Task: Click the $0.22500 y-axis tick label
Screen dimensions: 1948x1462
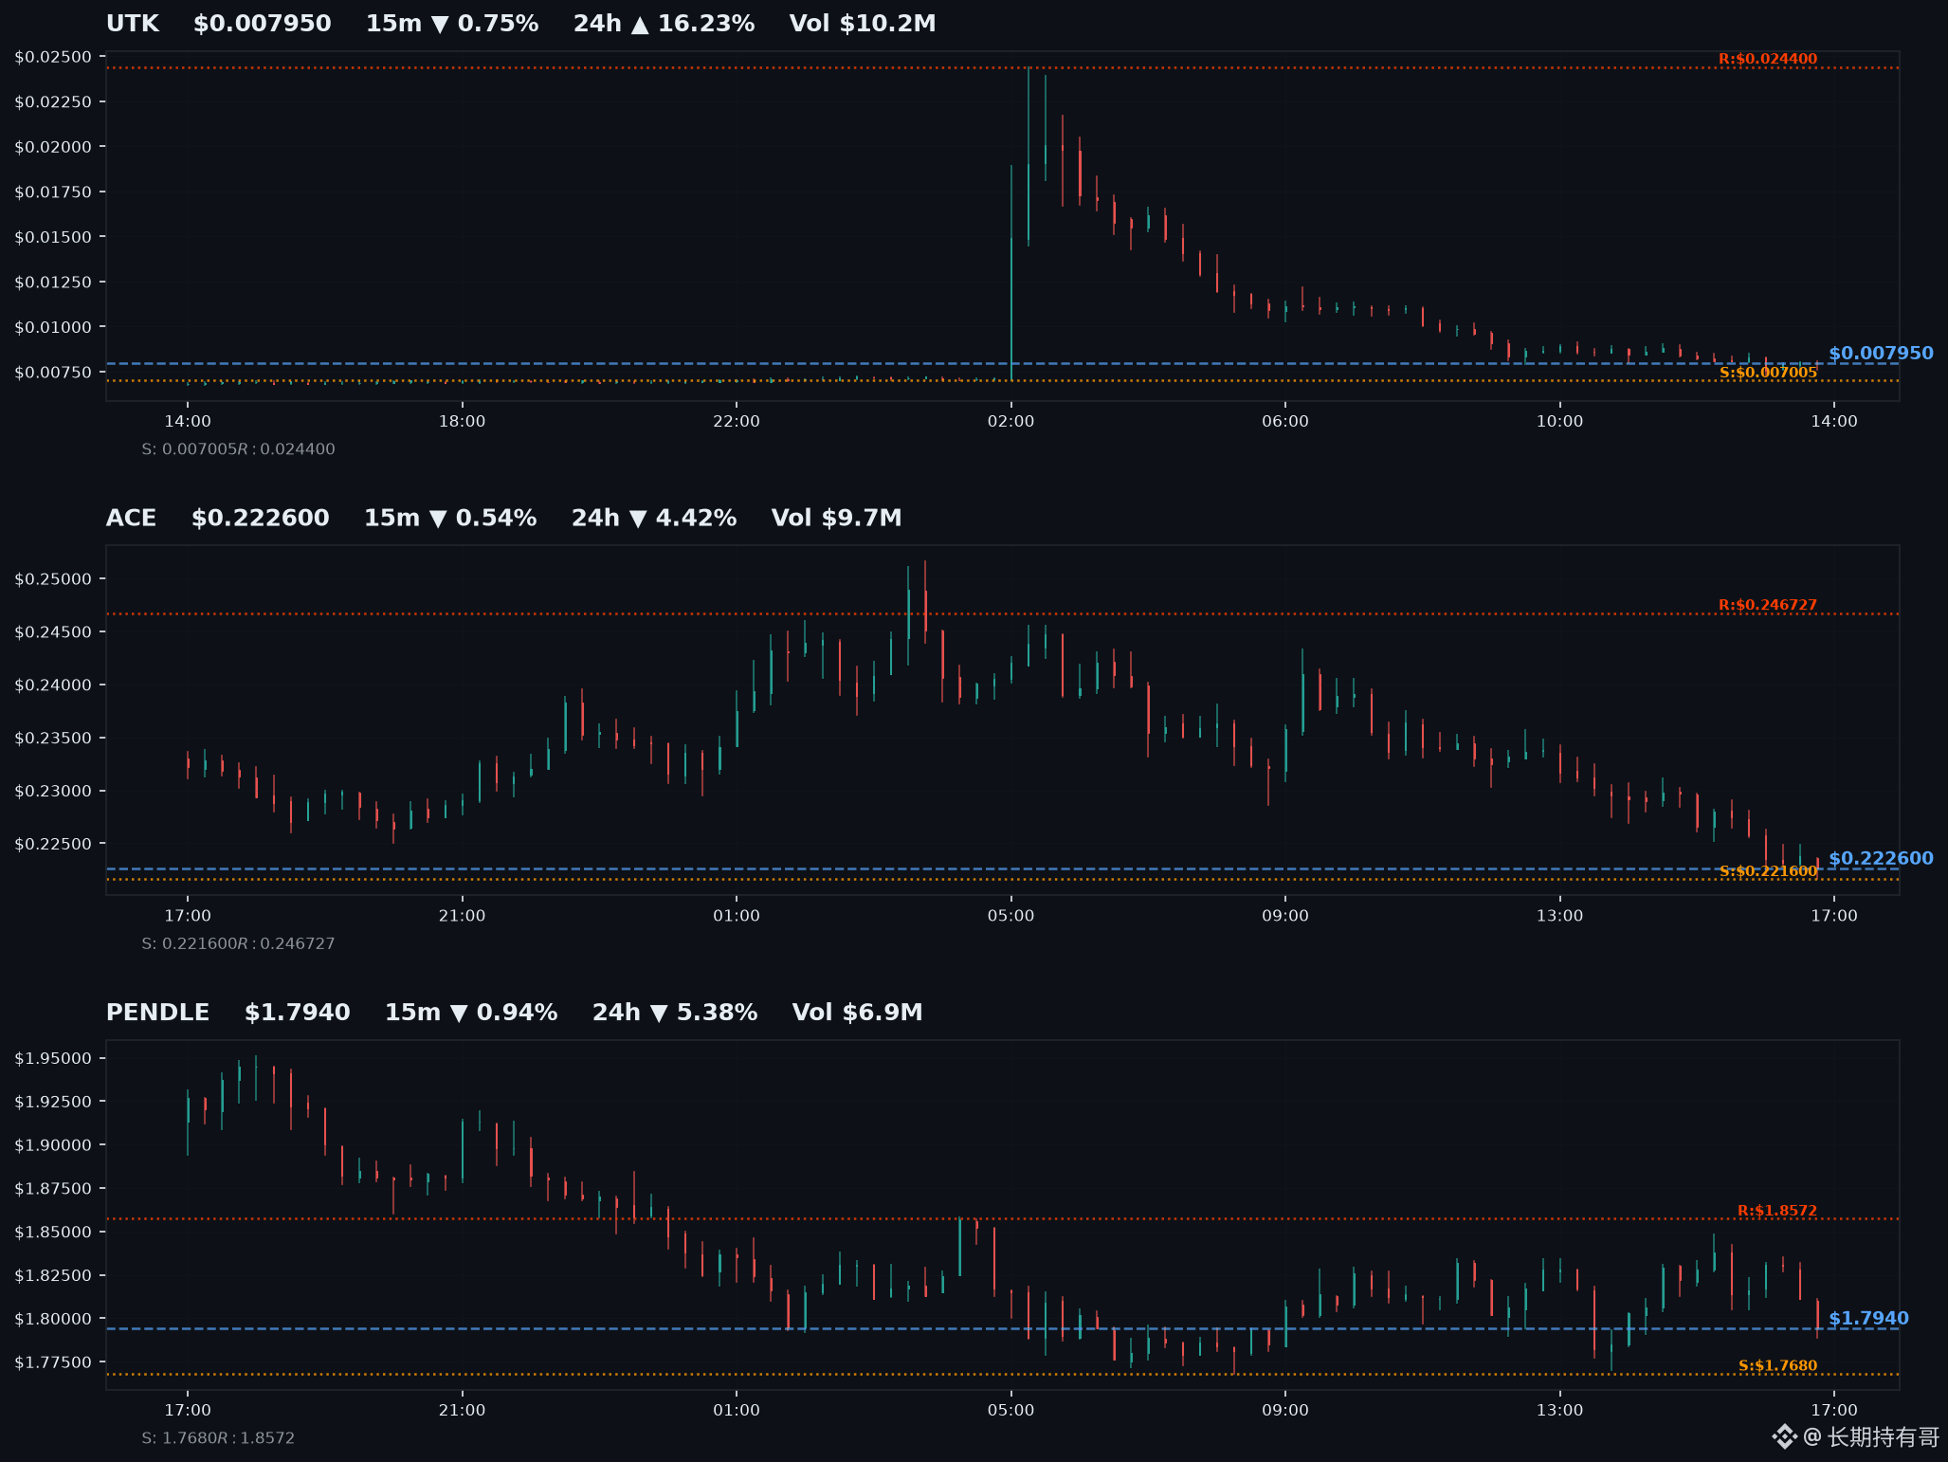Action: point(53,845)
